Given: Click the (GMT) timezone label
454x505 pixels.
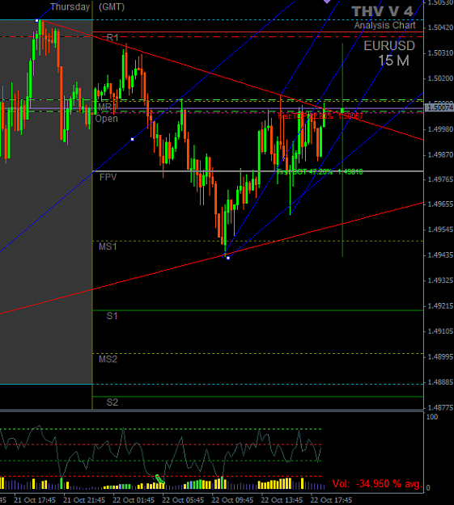Looking at the screenshot, I should (112, 6).
